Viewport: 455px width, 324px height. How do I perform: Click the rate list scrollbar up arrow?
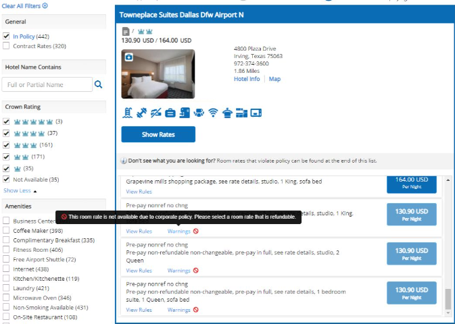point(448,180)
